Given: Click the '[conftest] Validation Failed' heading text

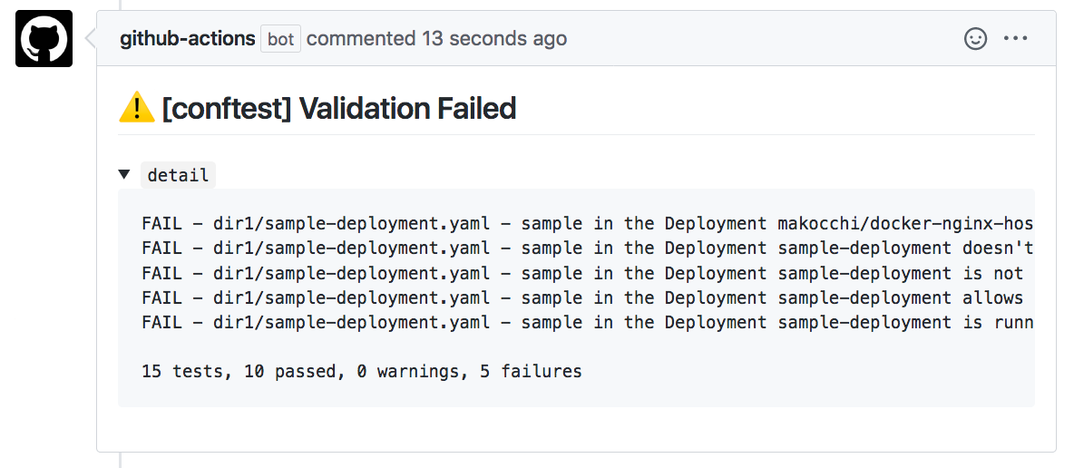Looking at the screenshot, I should click(339, 108).
